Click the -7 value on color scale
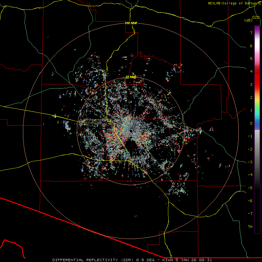The width and height of the screenshot is (262, 262). [x=250, y=214]
